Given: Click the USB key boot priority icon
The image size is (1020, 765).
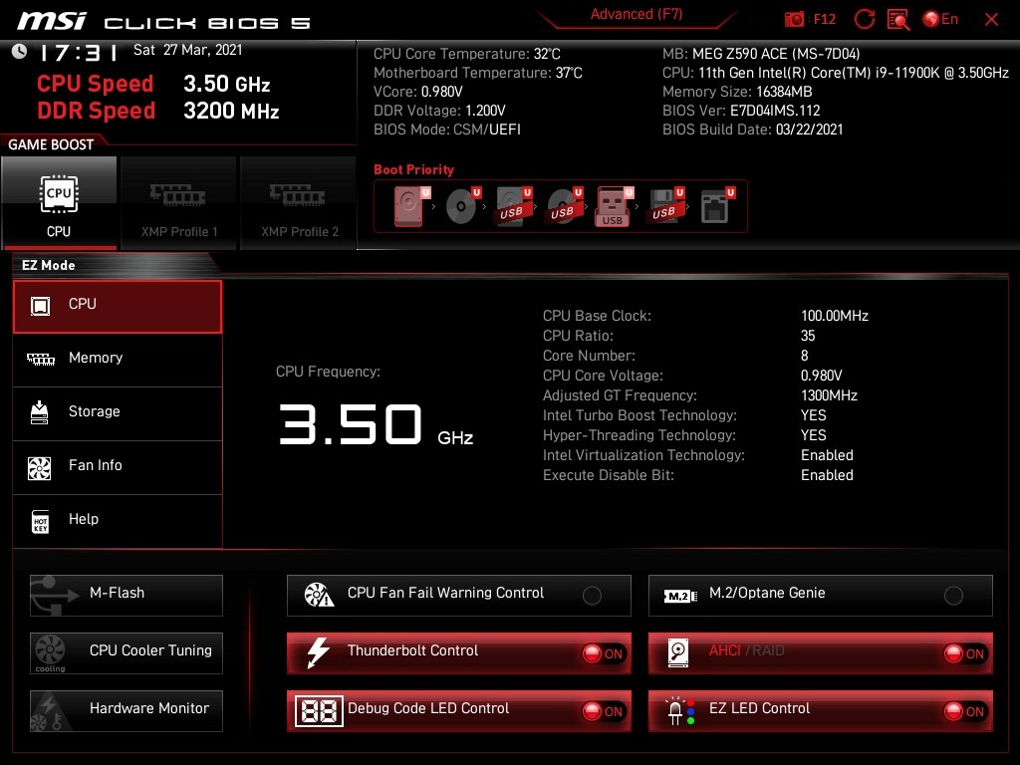Looking at the screenshot, I should pyautogui.click(x=614, y=207).
